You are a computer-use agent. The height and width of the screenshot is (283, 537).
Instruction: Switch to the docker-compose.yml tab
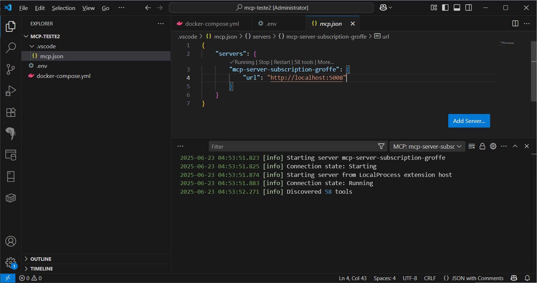click(212, 24)
